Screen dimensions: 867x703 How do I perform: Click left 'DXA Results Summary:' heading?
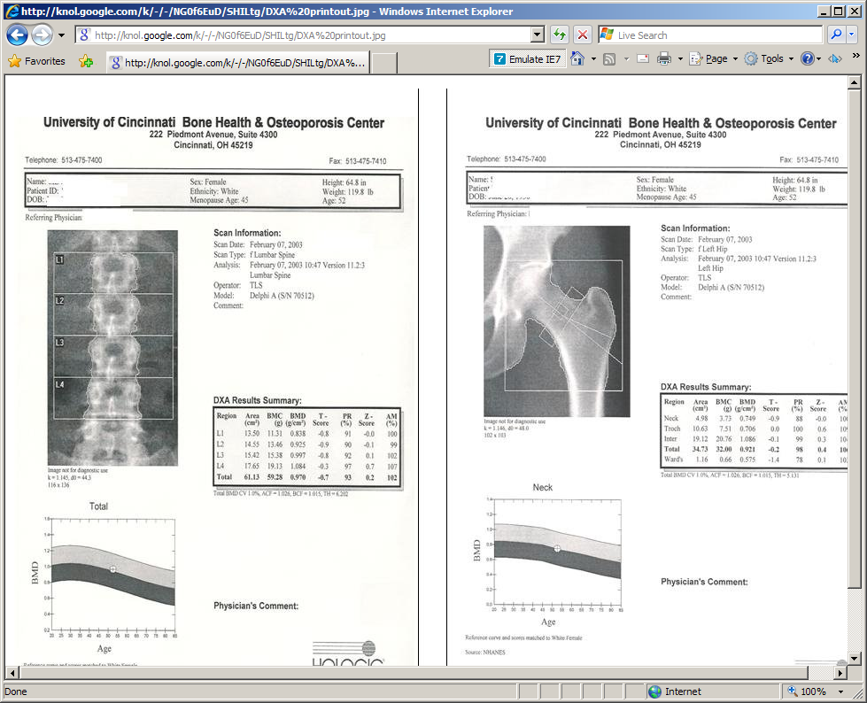258,400
